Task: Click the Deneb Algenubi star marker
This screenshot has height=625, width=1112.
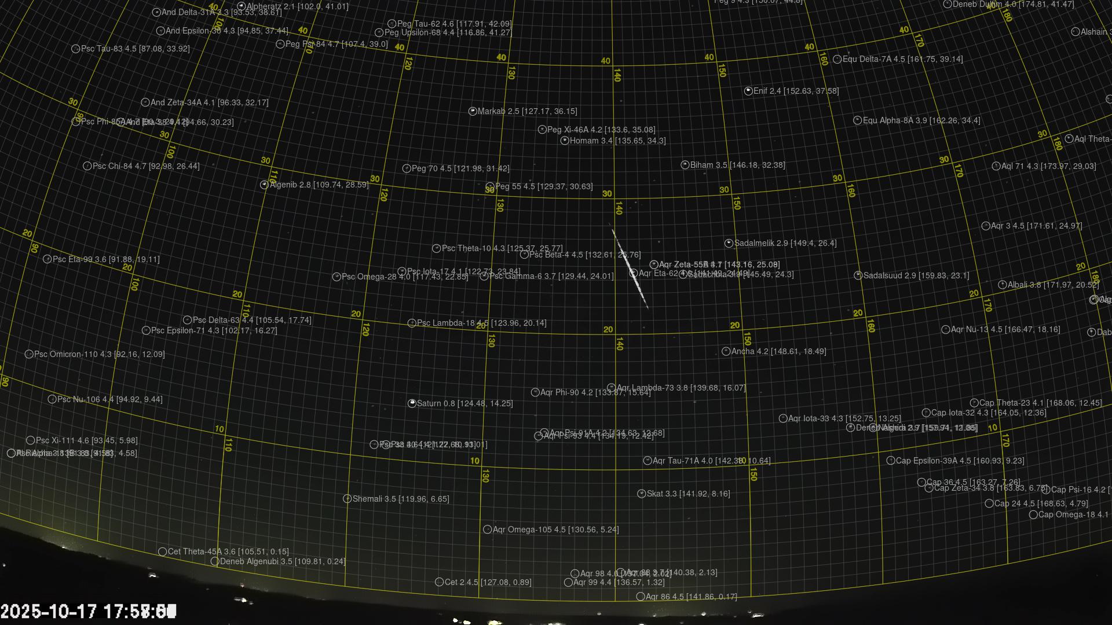Action: [215, 561]
